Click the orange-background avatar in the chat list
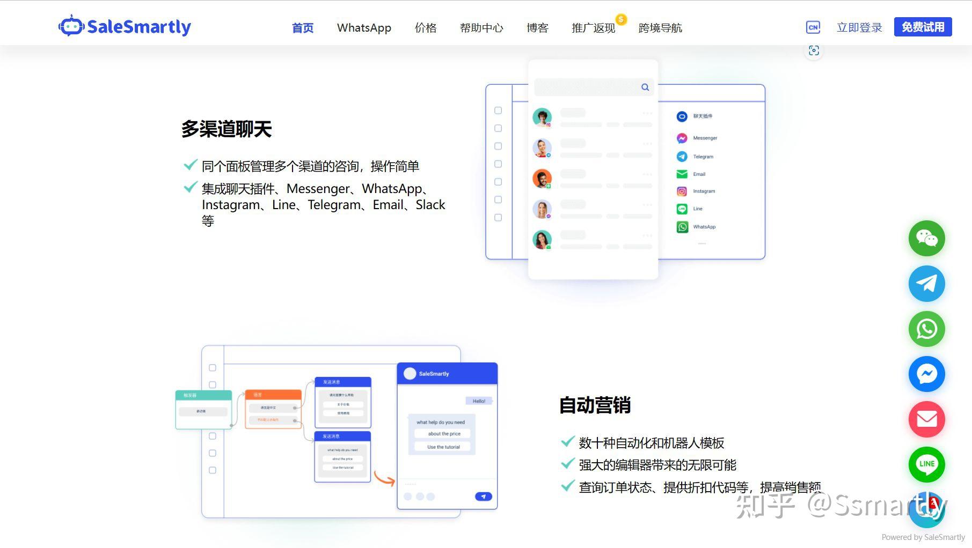The height and width of the screenshot is (548, 972). pos(542,179)
